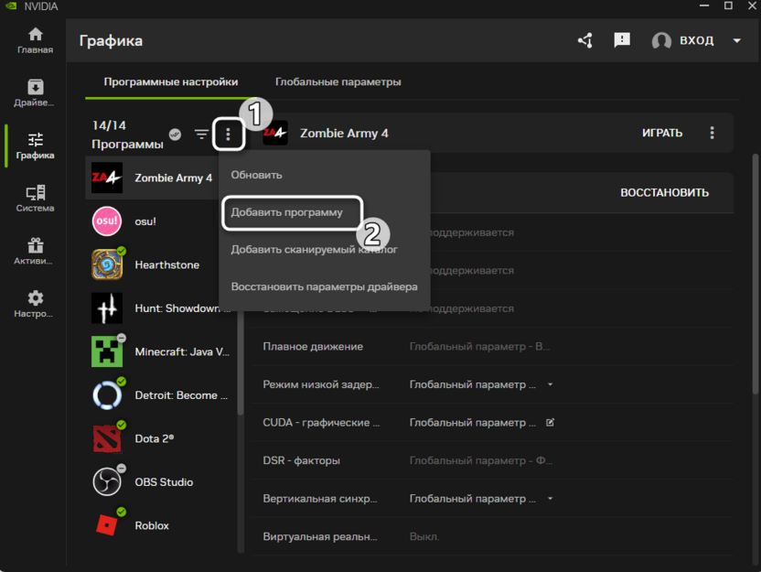The height and width of the screenshot is (572, 761).
Task: Click the program list vertical scrollbar
Action: [241, 364]
